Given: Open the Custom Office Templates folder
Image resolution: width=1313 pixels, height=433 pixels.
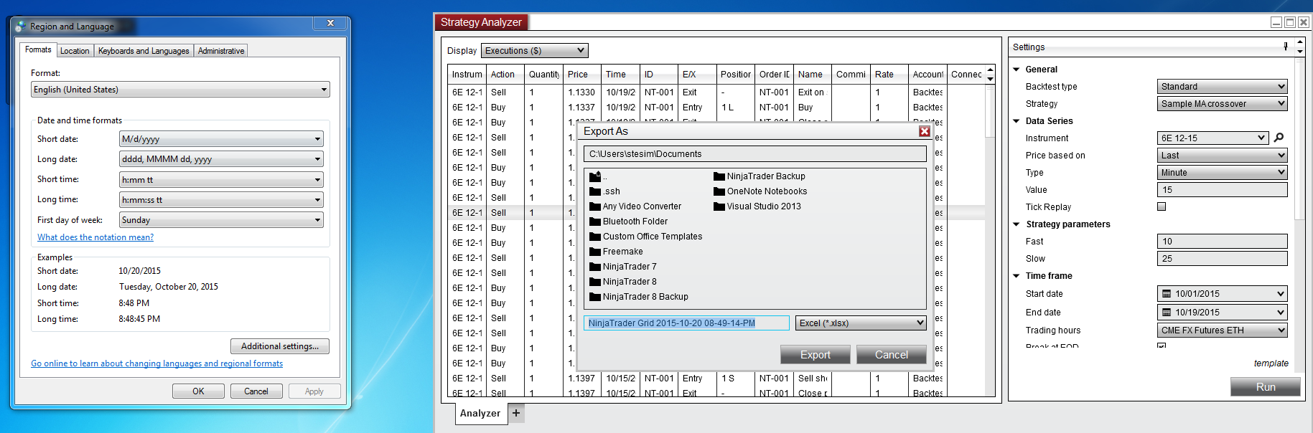Looking at the screenshot, I should tap(646, 237).
